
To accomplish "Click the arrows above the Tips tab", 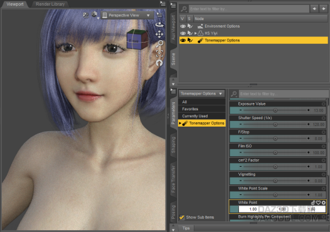I will pos(173,227).
